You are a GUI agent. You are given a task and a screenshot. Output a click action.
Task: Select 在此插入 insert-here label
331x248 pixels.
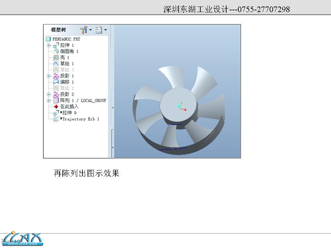pyautogui.click(x=69, y=107)
